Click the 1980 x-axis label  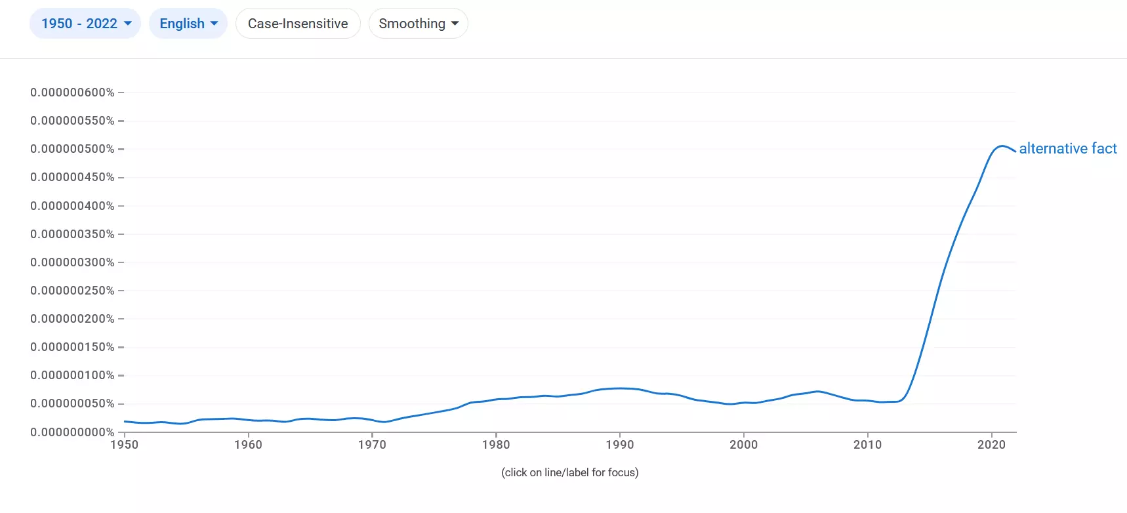496,445
